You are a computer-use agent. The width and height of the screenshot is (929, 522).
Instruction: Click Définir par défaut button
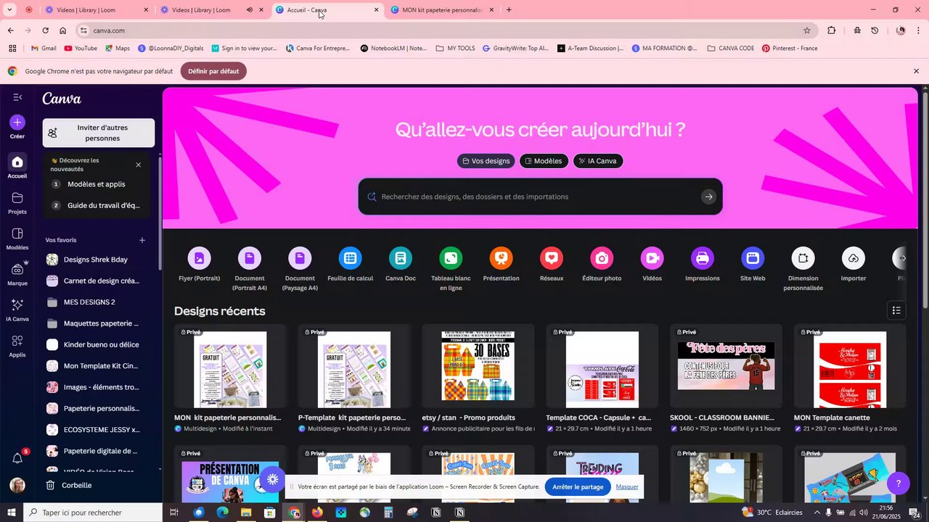(213, 71)
